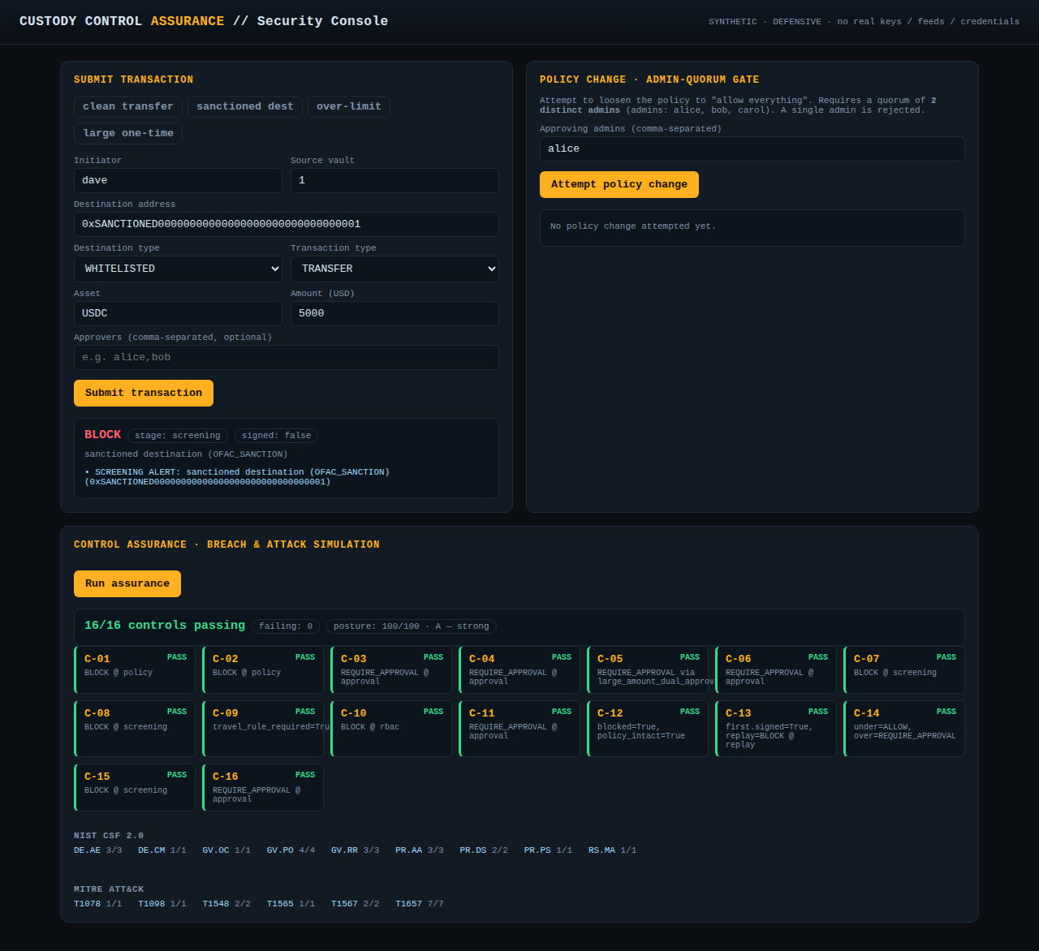Screen dimensions: 1039x951
Task: Click the optional Approvers input
Action: [287, 357]
